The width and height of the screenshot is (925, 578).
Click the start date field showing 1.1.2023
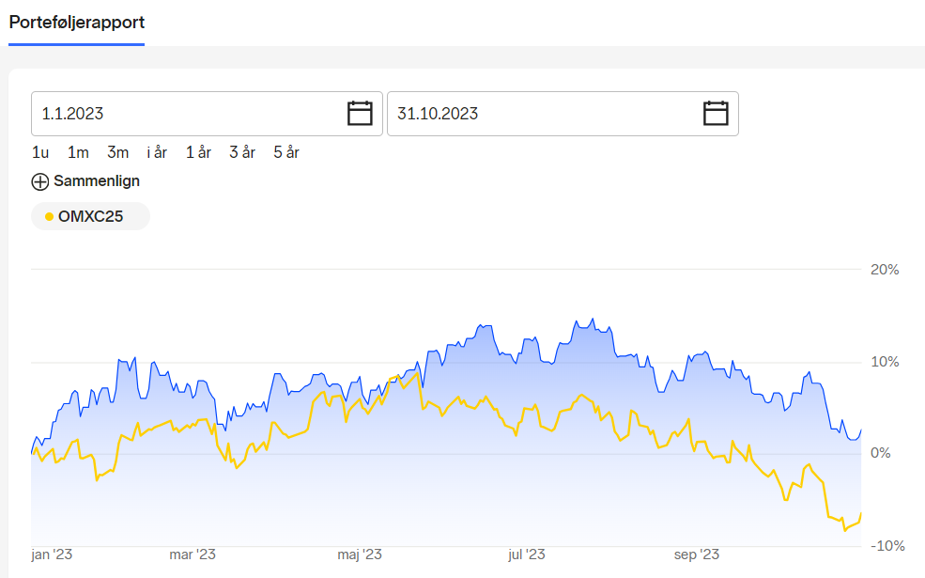(207, 114)
